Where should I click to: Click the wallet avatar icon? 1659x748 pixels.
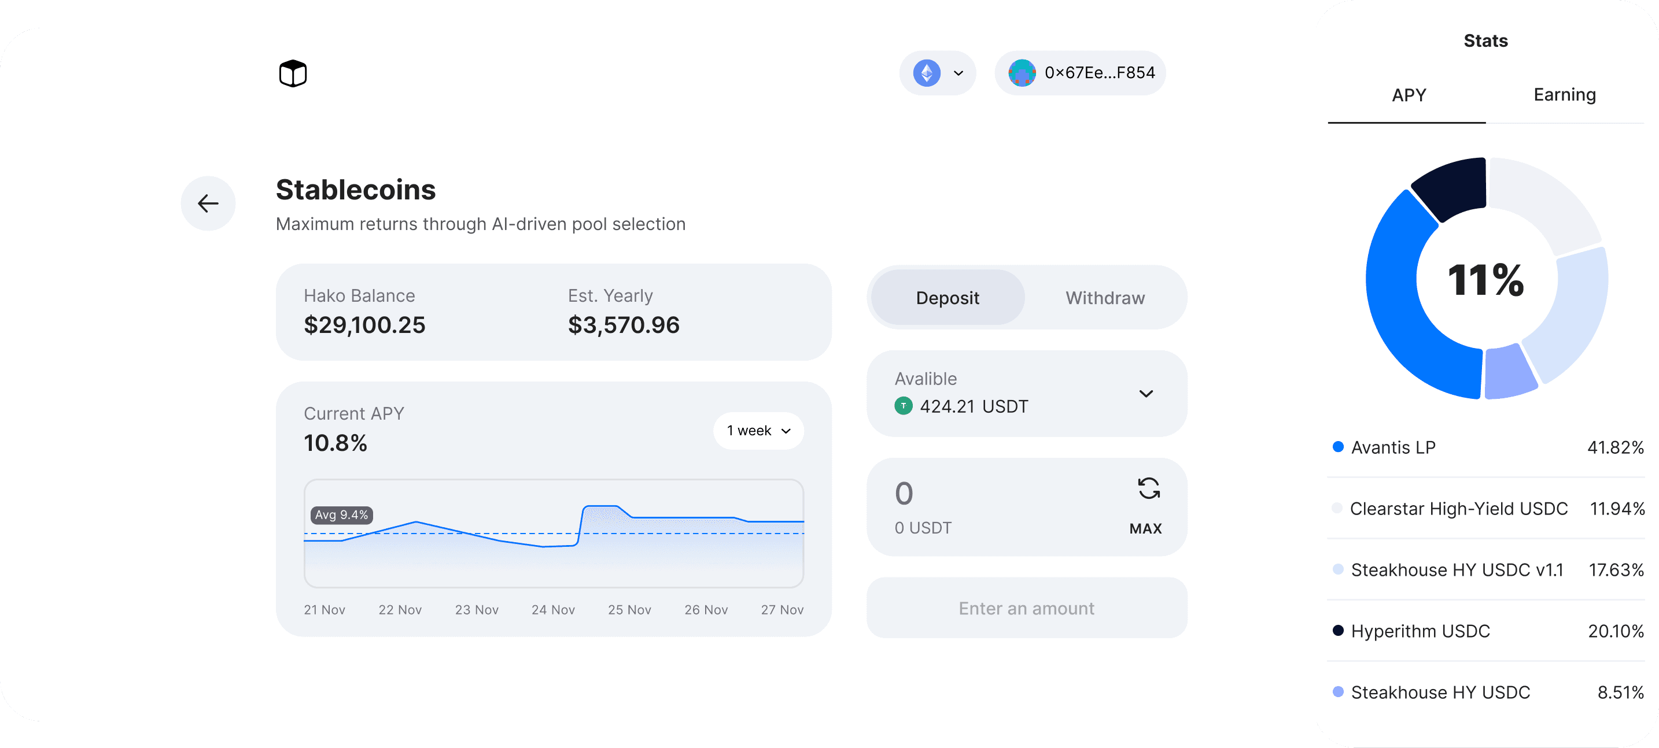point(1022,73)
